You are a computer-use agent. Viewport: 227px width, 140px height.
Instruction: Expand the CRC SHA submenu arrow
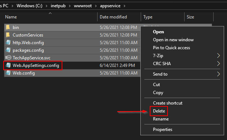(218, 64)
